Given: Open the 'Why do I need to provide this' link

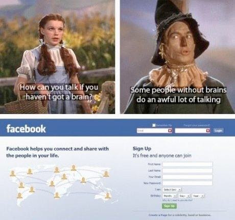Looking at the screenshot, I should (177, 201).
